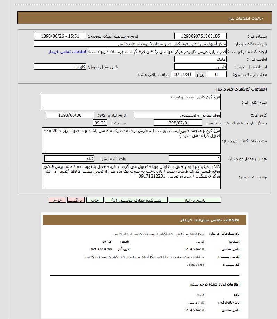Focus the اولویت نیاز field showing عادی

[200, 59]
